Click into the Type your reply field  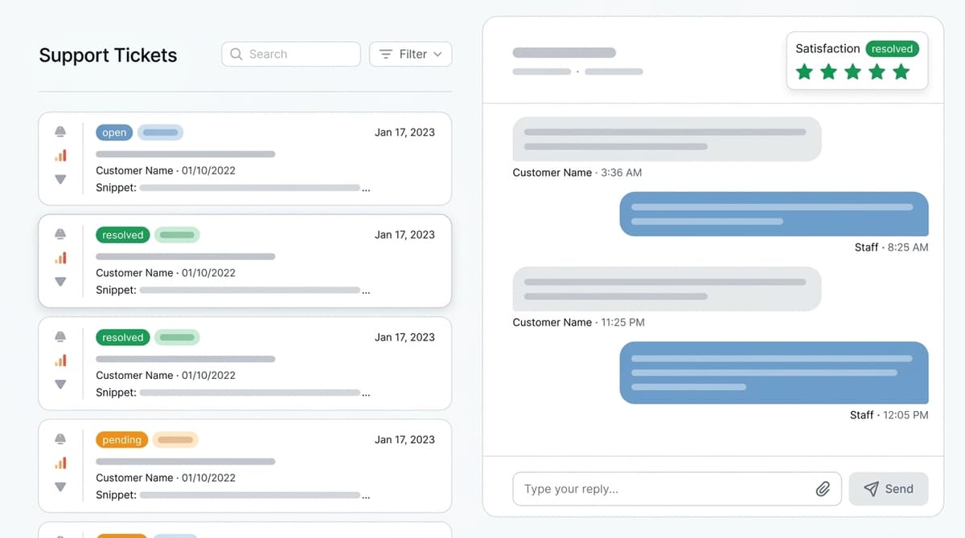coord(663,489)
